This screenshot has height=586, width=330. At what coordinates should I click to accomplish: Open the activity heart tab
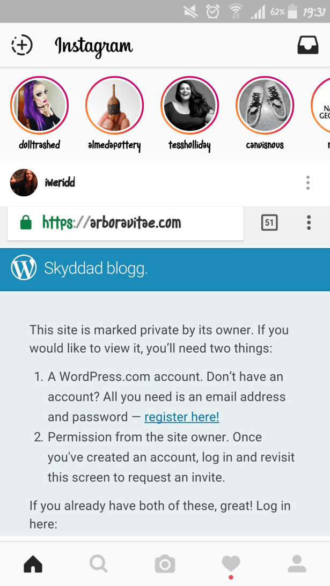[231, 563]
